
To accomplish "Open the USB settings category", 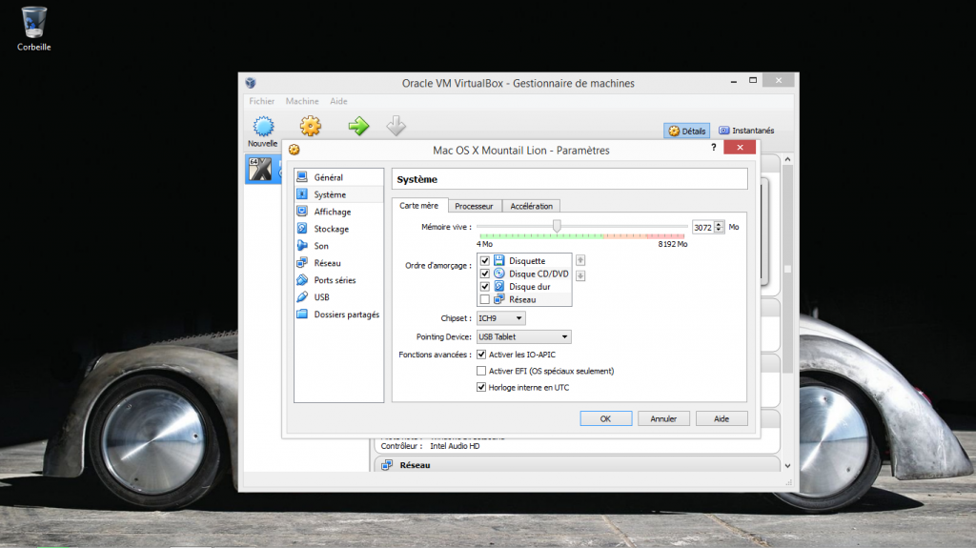I will (x=321, y=297).
